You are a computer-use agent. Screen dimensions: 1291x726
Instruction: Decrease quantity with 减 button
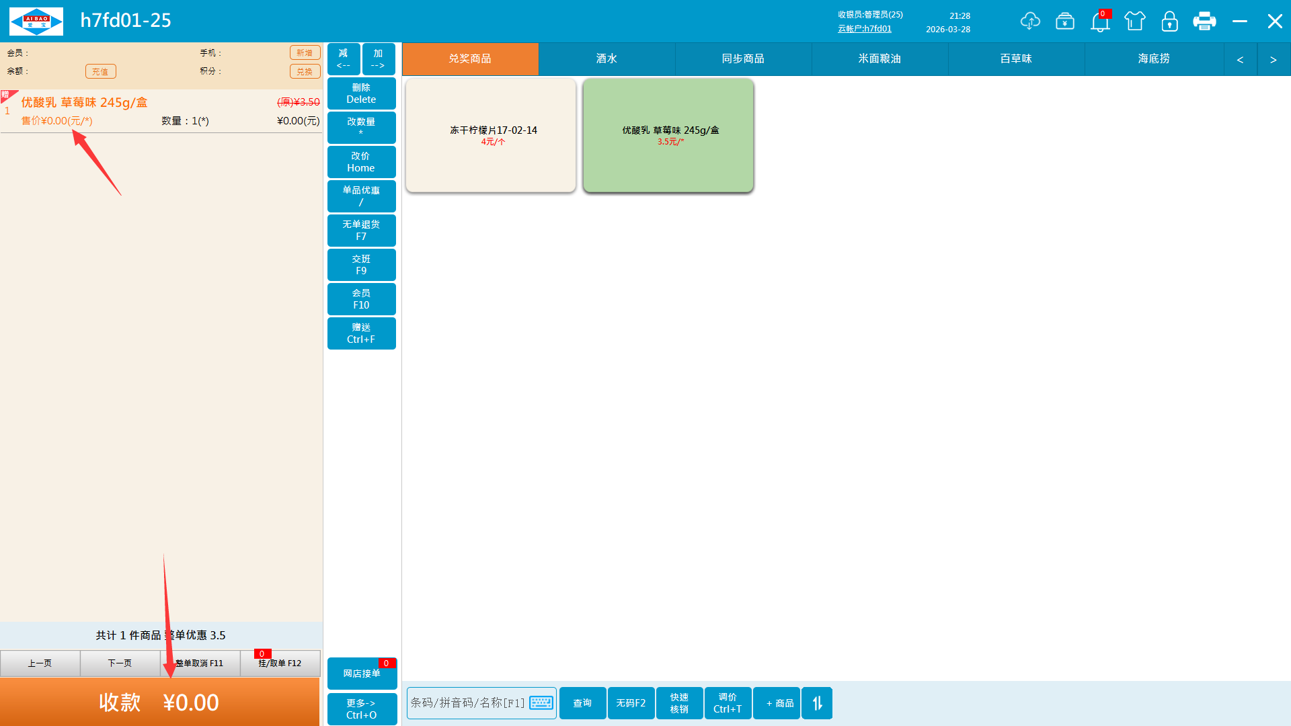coord(344,59)
